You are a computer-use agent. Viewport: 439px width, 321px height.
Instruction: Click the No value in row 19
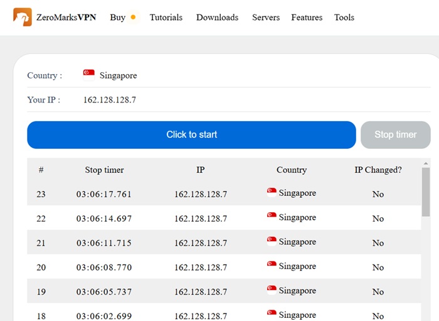point(378,292)
